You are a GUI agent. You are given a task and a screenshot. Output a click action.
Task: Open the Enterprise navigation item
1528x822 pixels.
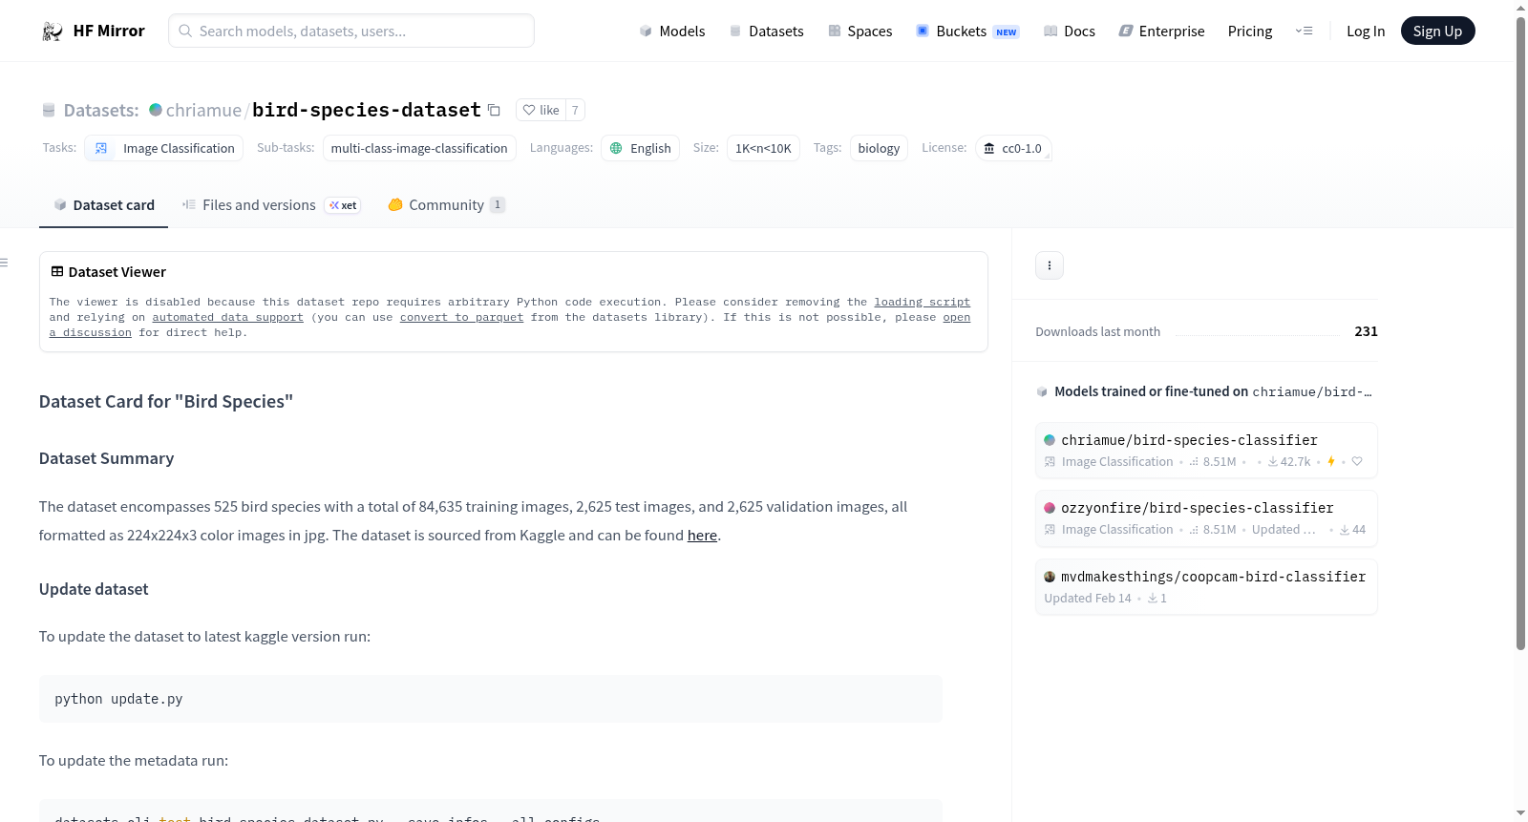click(1161, 31)
